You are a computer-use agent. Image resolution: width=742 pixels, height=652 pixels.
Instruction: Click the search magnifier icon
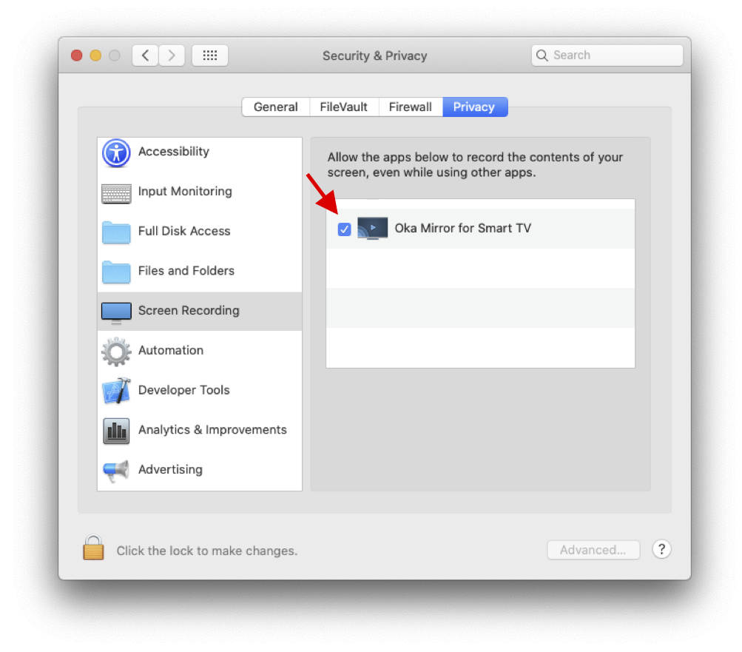click(542, 56)
